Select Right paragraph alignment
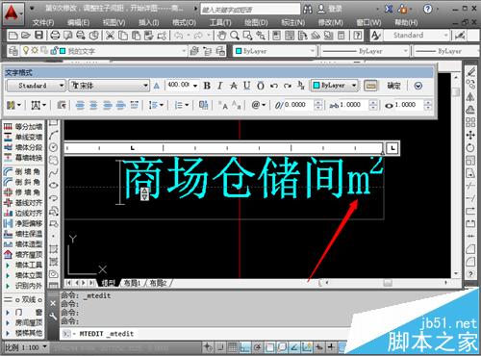Image resolution: width=481 pixels, height=356 pixels. [107, 105]
